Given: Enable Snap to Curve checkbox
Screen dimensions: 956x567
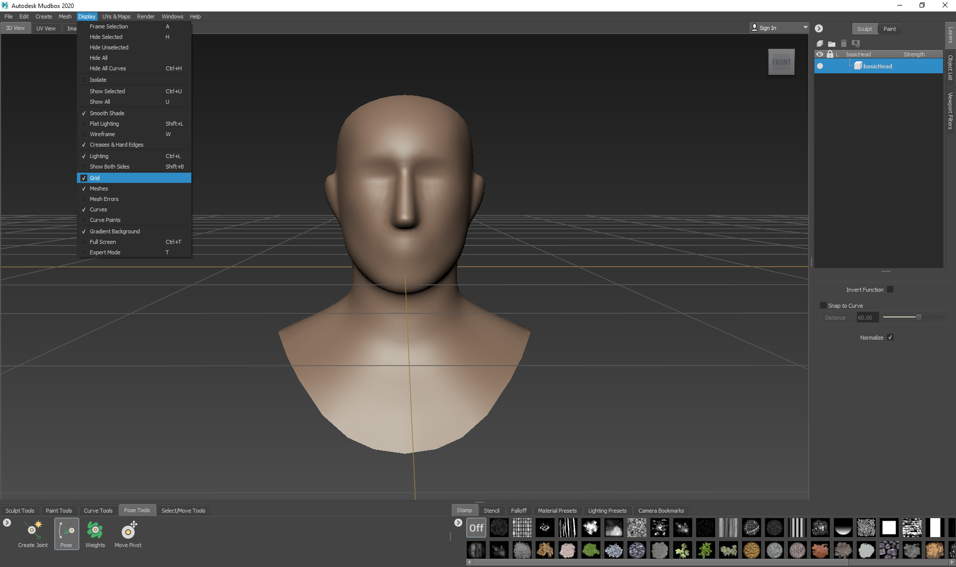Looking at the screenshot, I should click(x=823, y=305).
